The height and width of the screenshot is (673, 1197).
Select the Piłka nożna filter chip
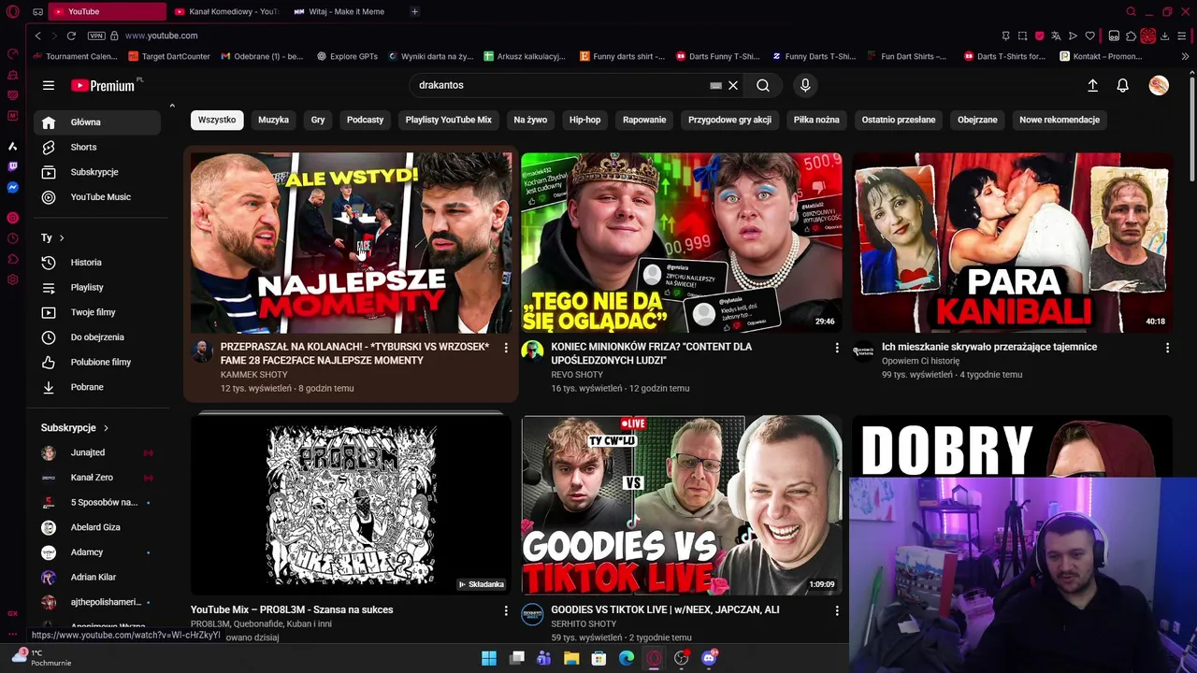(816, 120)
